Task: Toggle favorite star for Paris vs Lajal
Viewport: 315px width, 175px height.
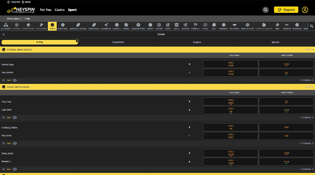Action: pos(4,117)
